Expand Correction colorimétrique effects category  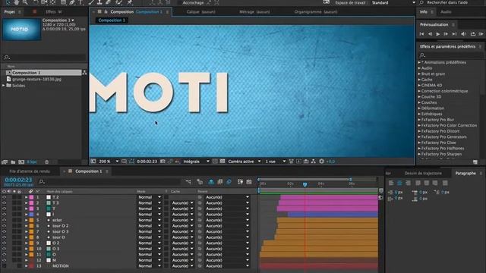419,91
